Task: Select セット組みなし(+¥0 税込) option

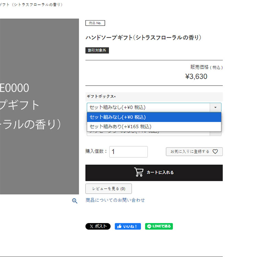Action: [154, 117]
